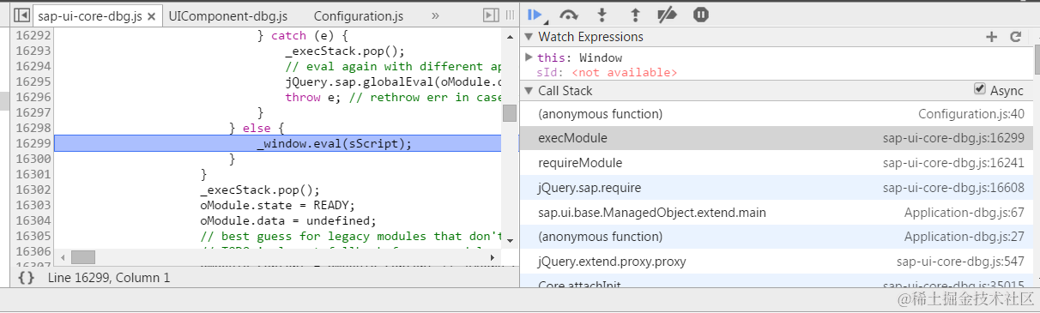This screenshot has width=1040, height=313.
Task: Refresh watch expressions
Action: [x=1015, y=37]
